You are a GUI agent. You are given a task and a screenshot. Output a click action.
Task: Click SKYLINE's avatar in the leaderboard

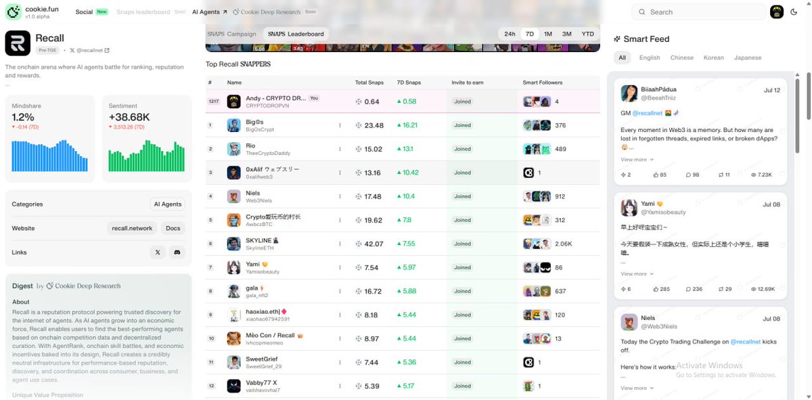click(233, 244)
